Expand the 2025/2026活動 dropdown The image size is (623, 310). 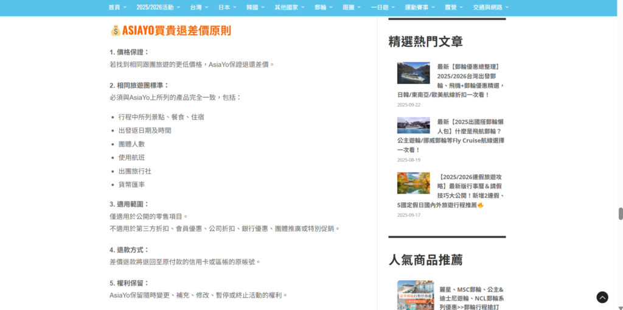(179, 7)
